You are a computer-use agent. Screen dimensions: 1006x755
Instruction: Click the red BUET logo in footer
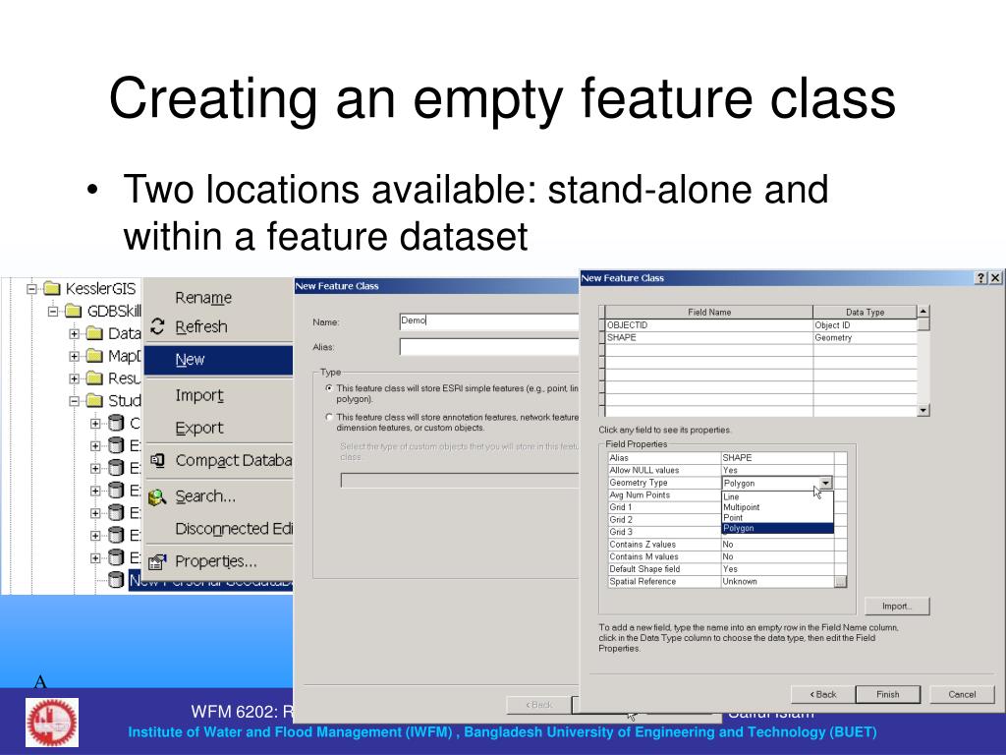(x=52, y=723)
